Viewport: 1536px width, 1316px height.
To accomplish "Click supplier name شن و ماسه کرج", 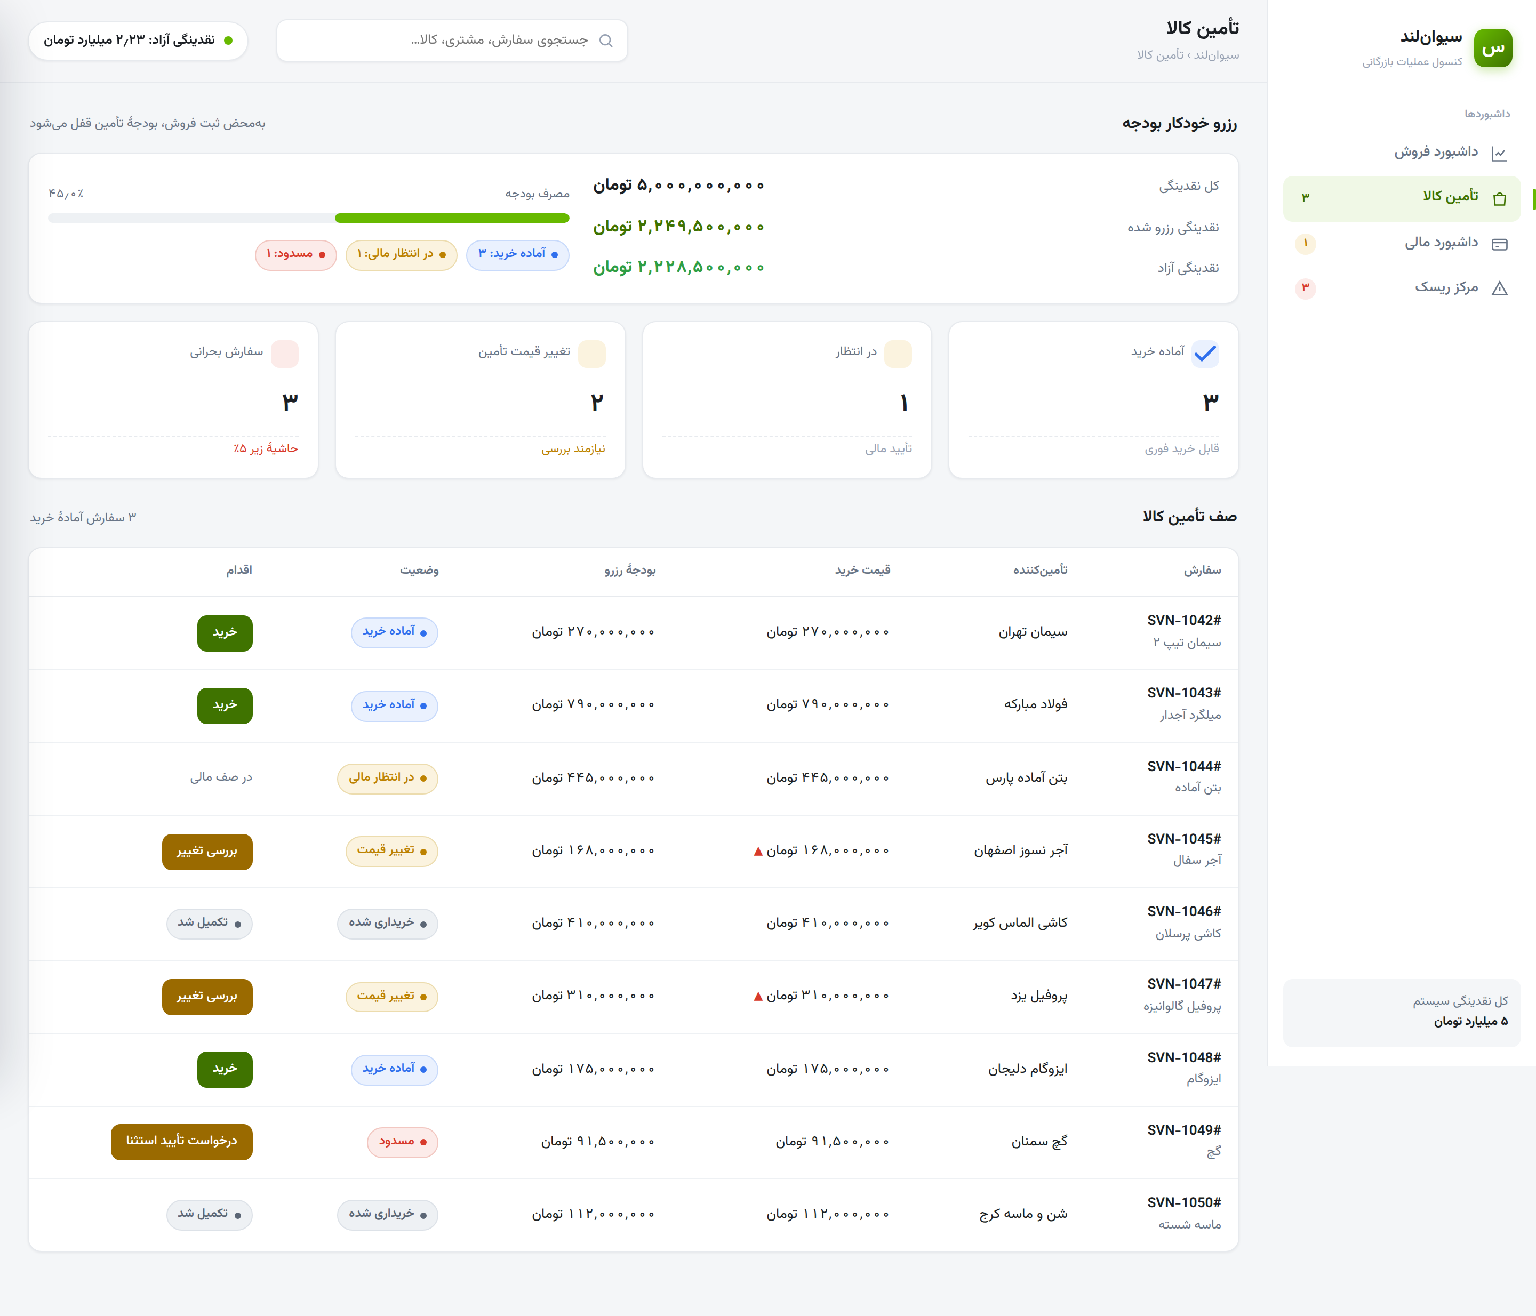I will tap(1023, 1215).
